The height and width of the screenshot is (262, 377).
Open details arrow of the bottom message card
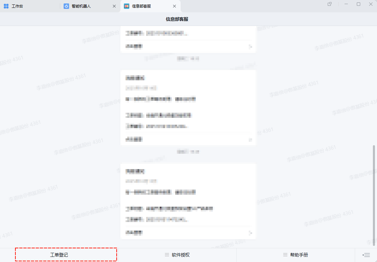coord(250,233)
